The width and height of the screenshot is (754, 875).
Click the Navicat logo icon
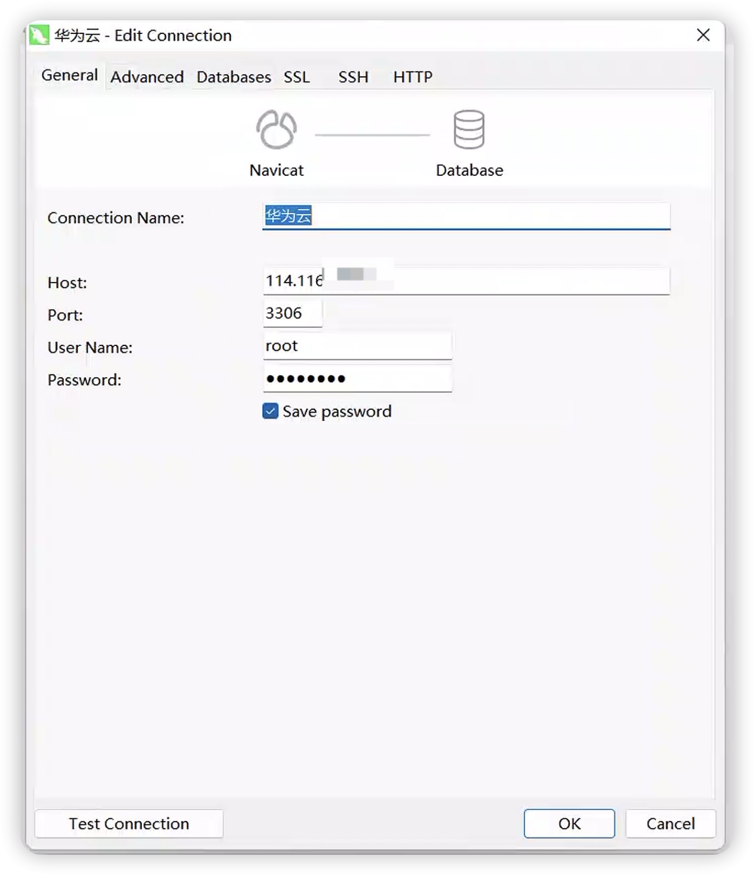[276, 129]
